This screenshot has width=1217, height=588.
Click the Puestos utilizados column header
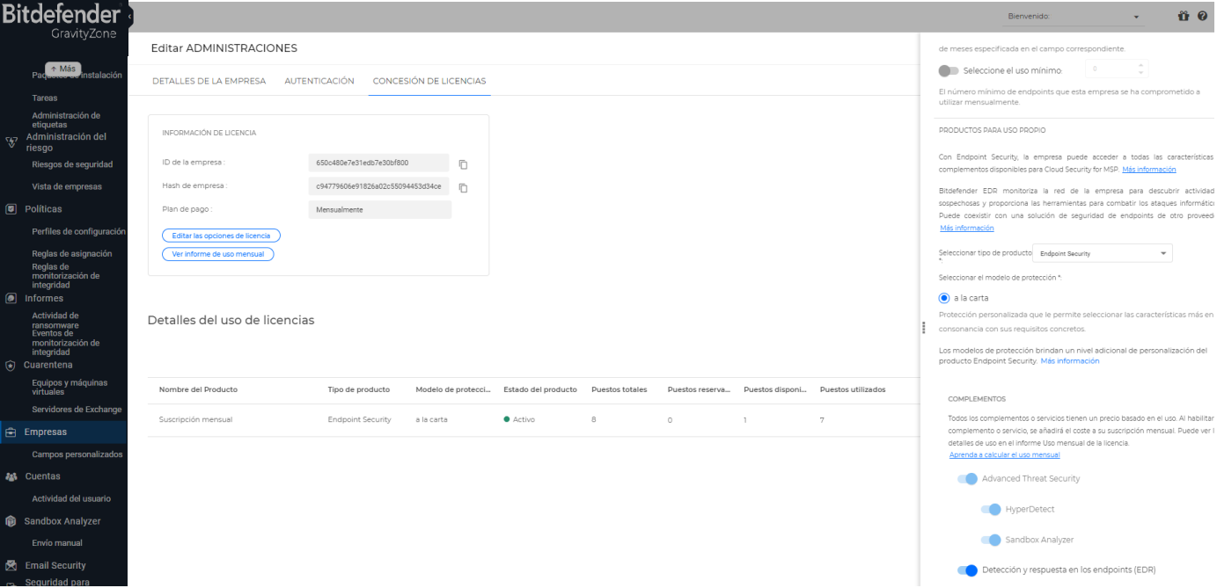click(x=853, y=389)
